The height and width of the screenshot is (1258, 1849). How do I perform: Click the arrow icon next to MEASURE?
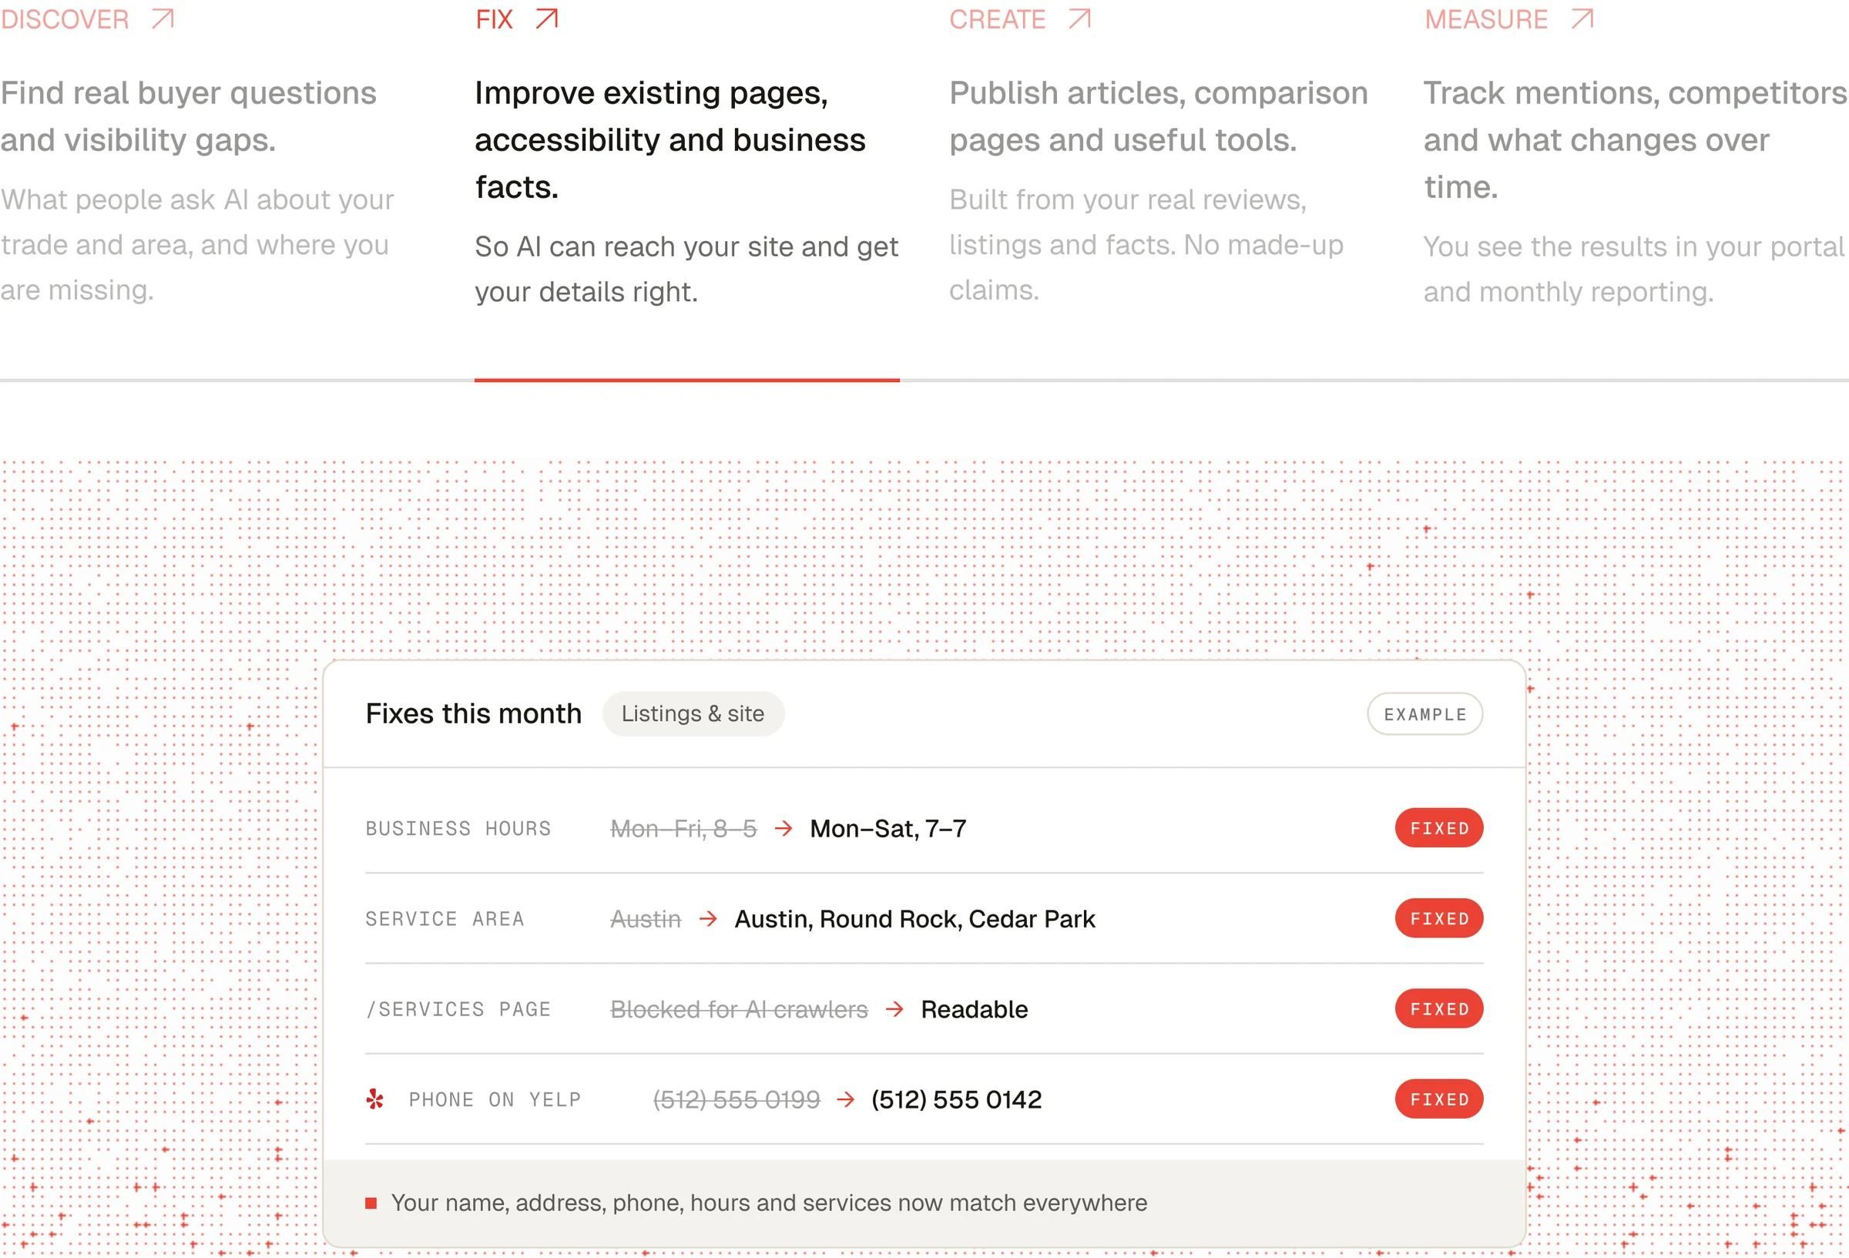[x=1582, y=18]
